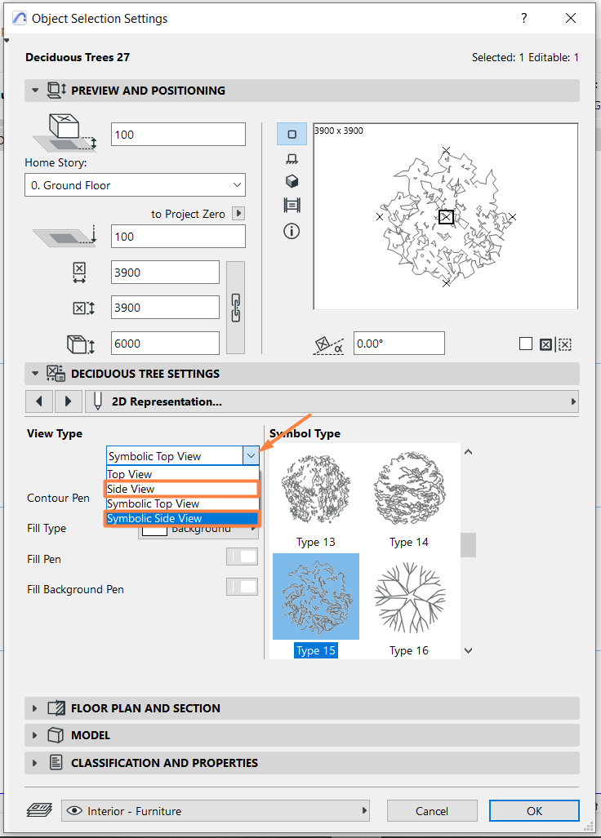
Task: Open the Home Story dropdown
Action: [136, 185]
